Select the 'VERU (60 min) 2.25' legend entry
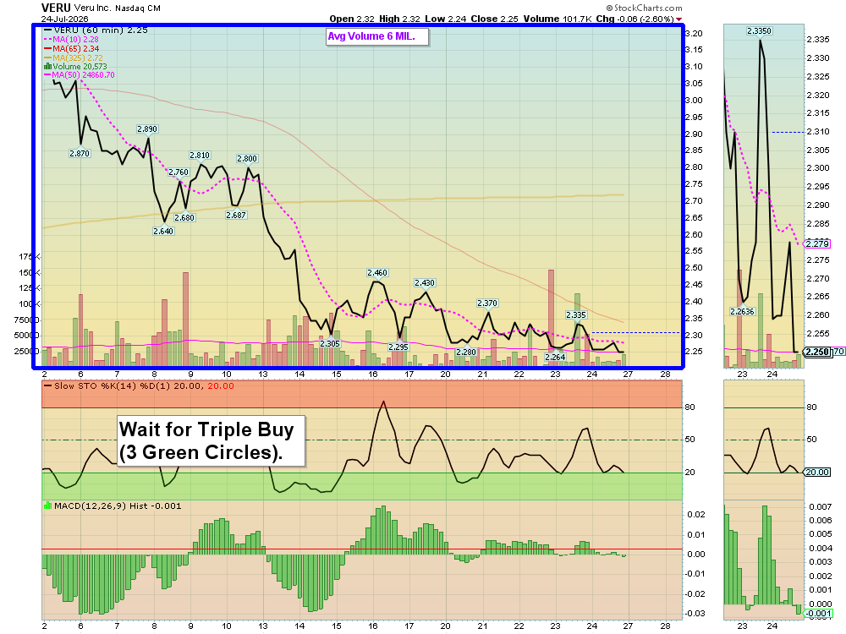 (96, 30)
